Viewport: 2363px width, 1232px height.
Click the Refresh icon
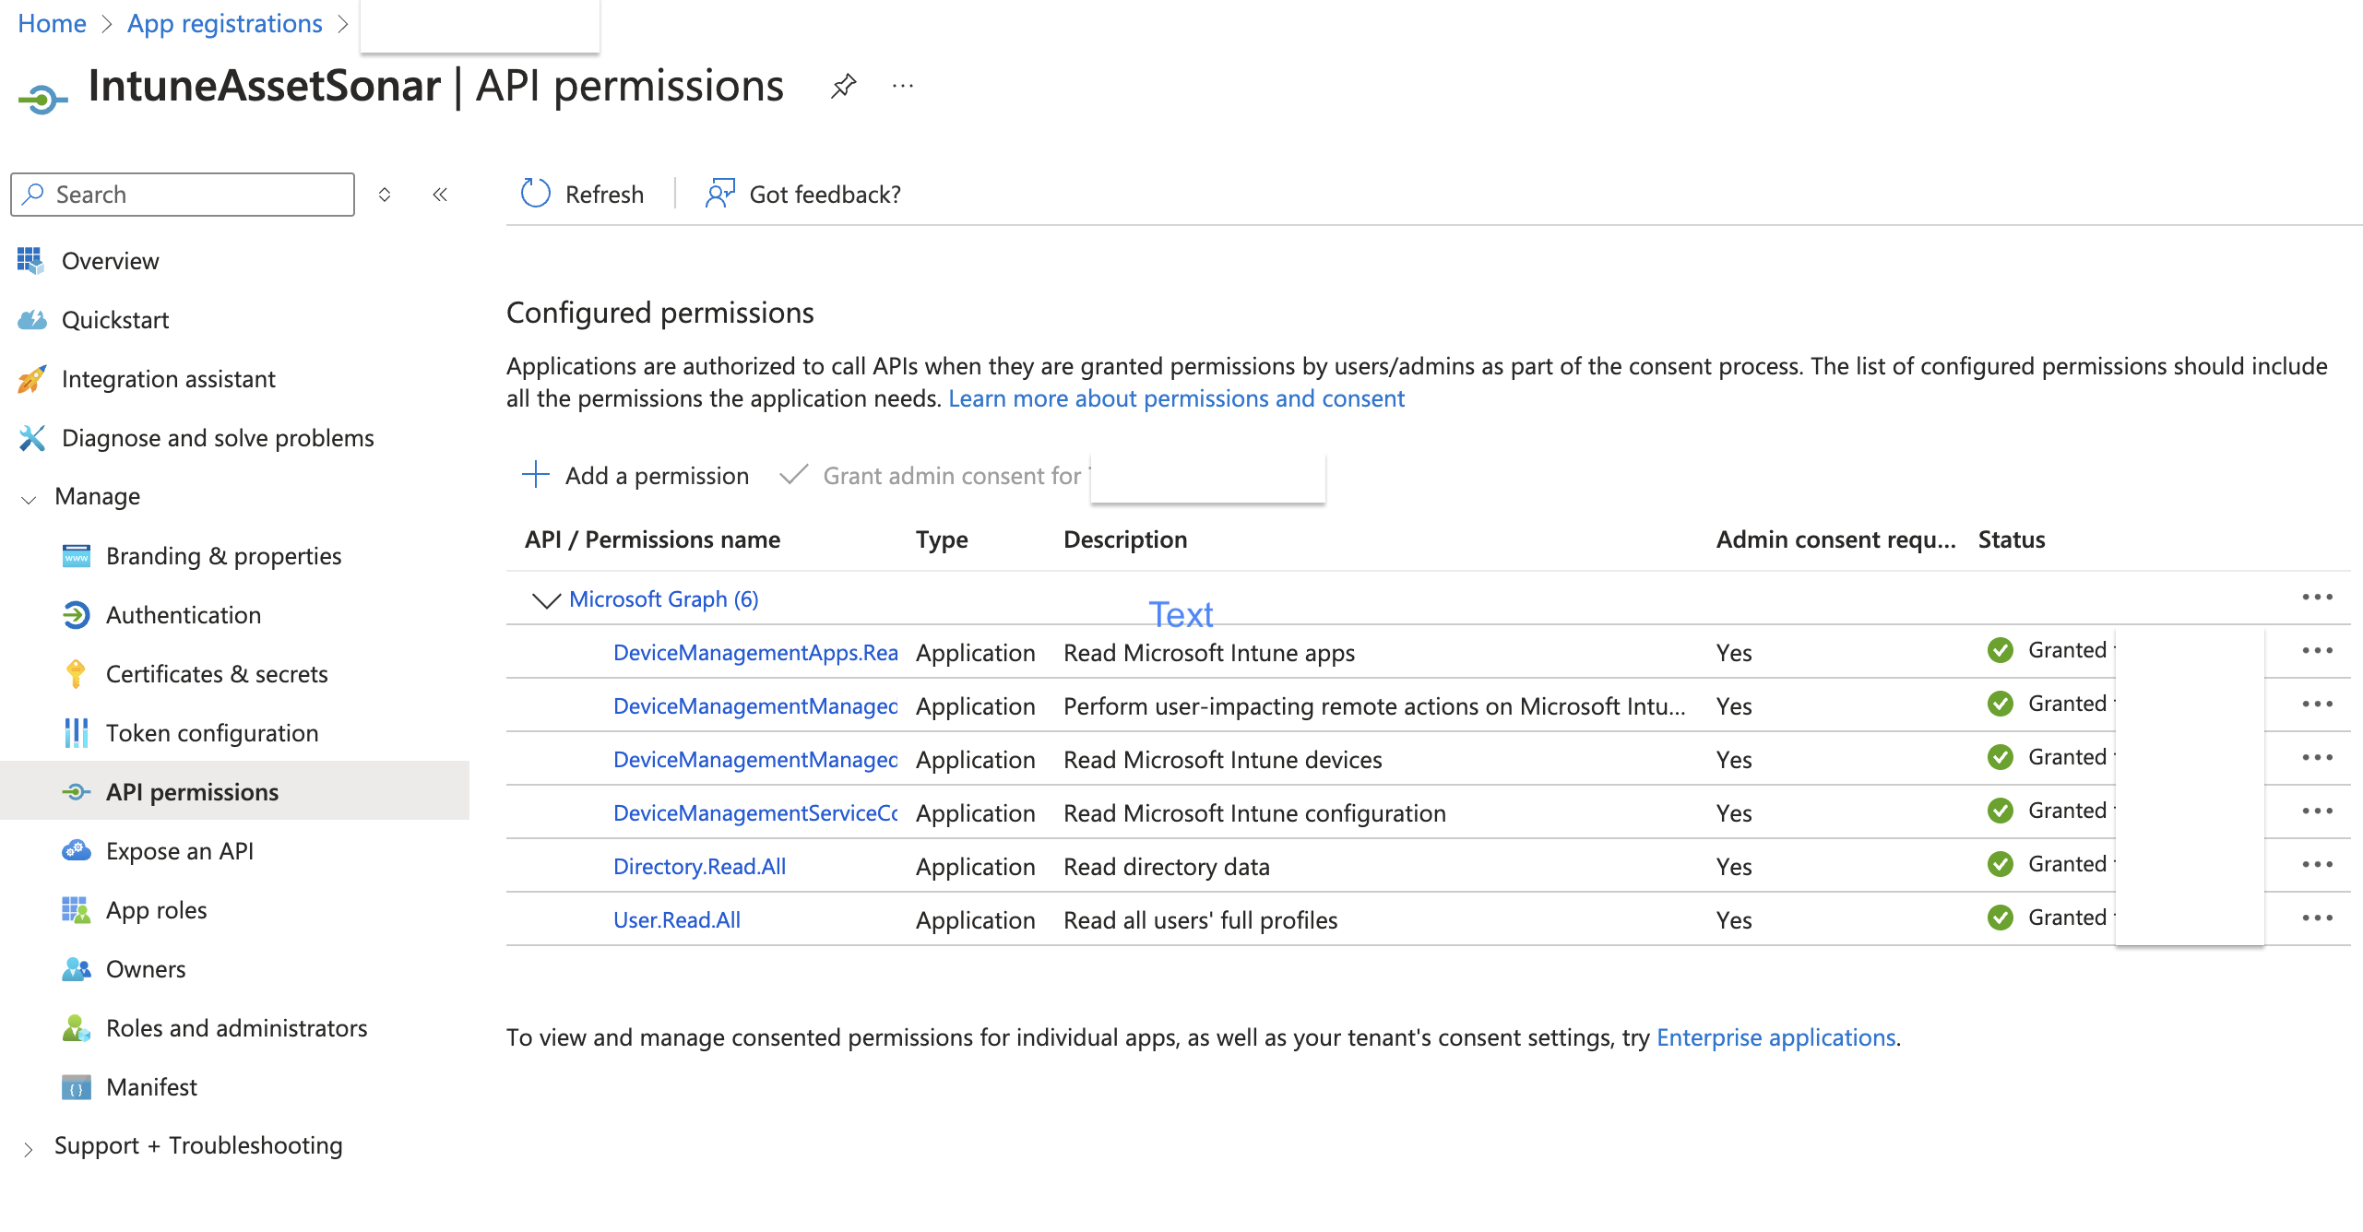point(535,194)
